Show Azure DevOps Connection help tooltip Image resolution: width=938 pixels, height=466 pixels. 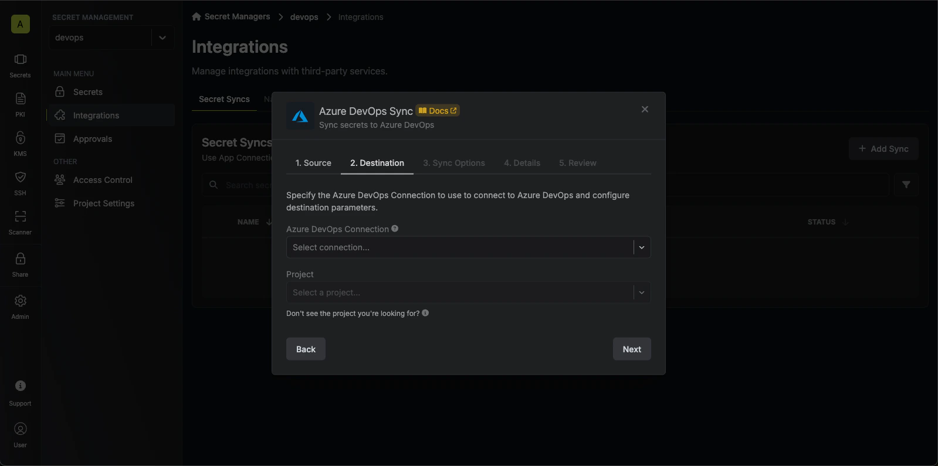(395, 229)
